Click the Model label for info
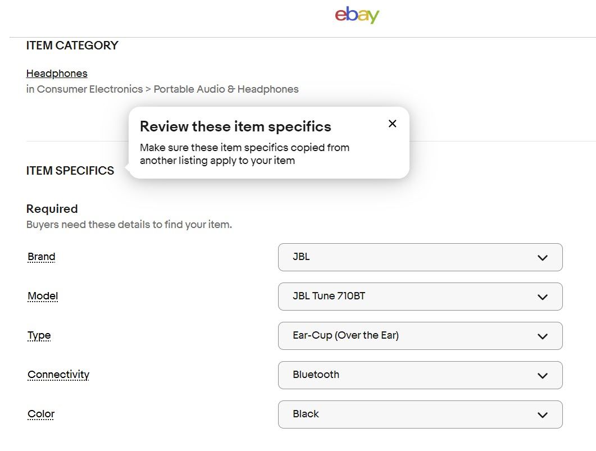This screenshot has width=596, height=451. click(43, 296)
